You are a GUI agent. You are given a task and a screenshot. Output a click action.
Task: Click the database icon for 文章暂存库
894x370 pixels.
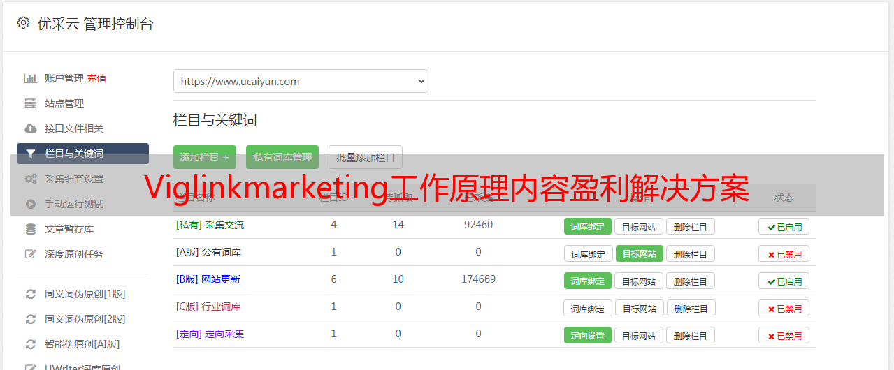tap(30, 229)
